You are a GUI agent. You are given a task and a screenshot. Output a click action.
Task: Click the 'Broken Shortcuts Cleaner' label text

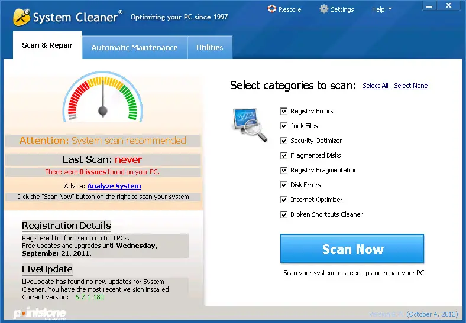coord(326,214)
